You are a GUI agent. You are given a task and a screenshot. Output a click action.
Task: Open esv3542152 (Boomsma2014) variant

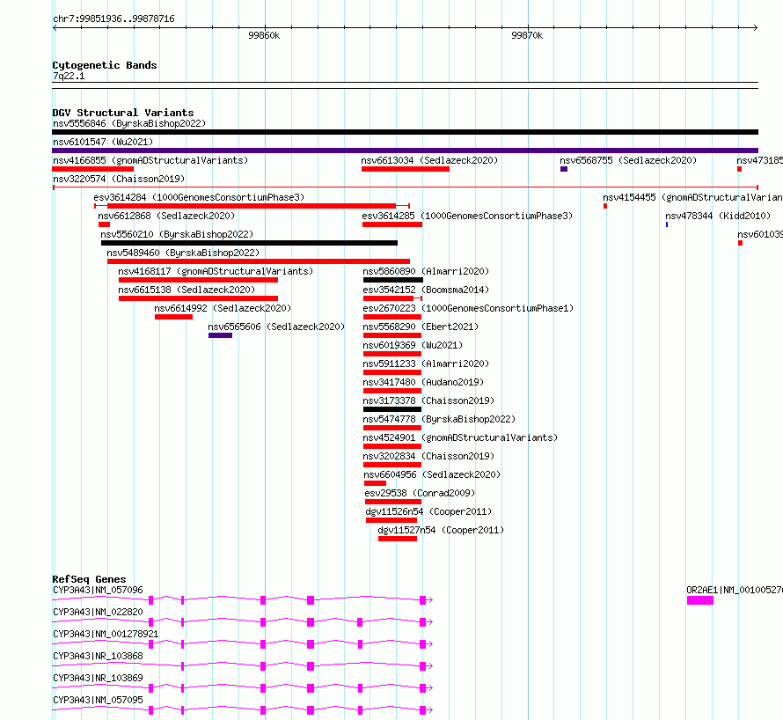tap(426, 290)
